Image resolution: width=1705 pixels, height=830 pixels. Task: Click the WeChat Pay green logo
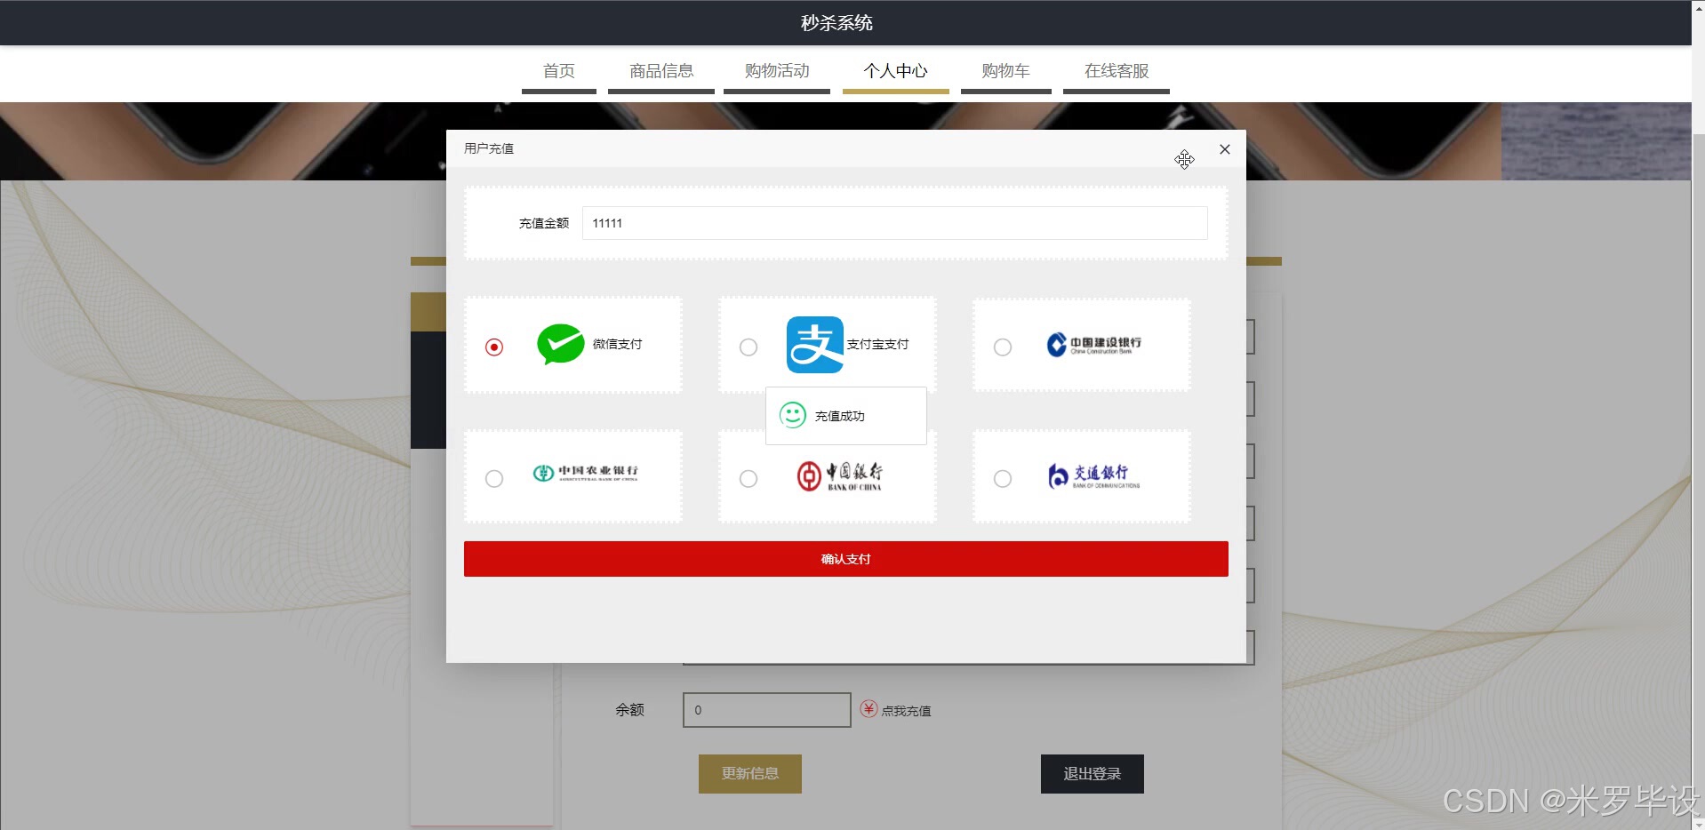coord(561,344)
